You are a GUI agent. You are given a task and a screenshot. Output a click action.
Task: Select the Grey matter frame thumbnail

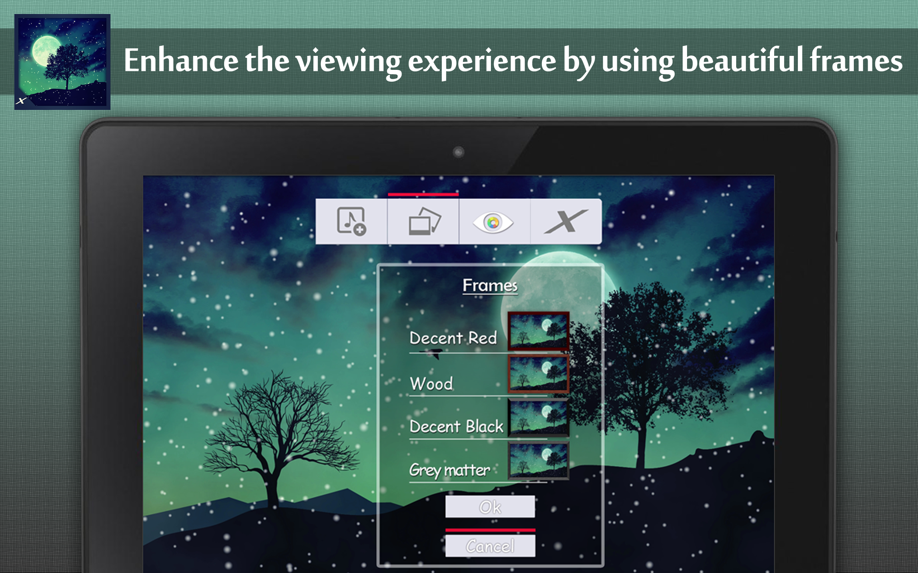pos(538,460)
